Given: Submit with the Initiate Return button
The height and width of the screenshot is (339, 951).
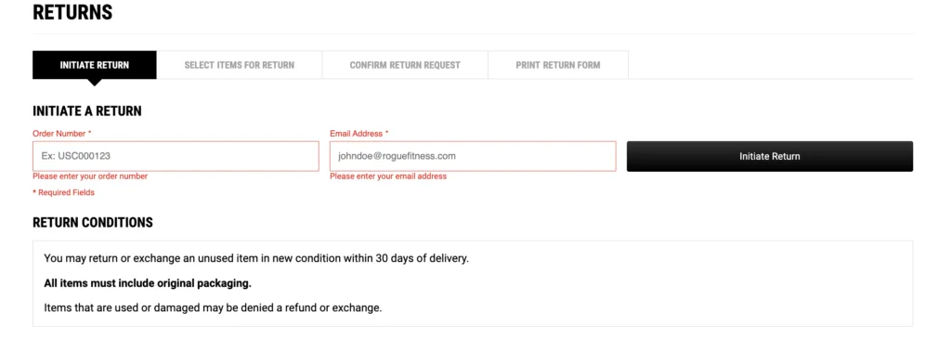Looking at the screenshot, I should click(770, 156).
